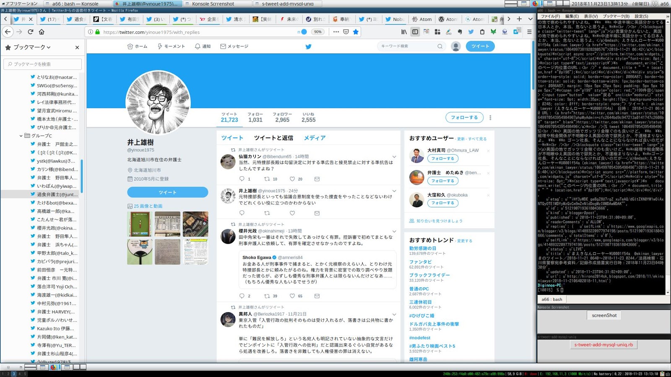Viewport: 671px width, 377px height.
Task: Click the Twitter extension icon in Firefox toolbar
Action: point(471,32)
